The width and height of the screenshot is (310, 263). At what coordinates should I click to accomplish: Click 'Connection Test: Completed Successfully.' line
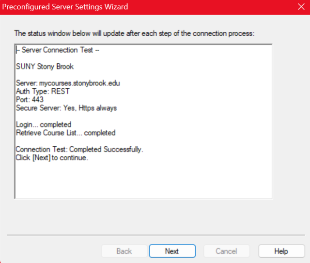(79, 149)
